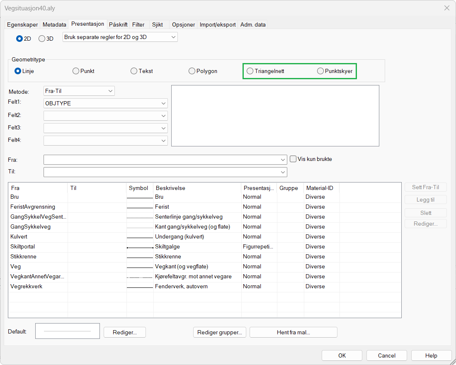Screen dimensions: 456x365
Task: Select the Vegrekkverk row in the list
Action: [27, 287]
